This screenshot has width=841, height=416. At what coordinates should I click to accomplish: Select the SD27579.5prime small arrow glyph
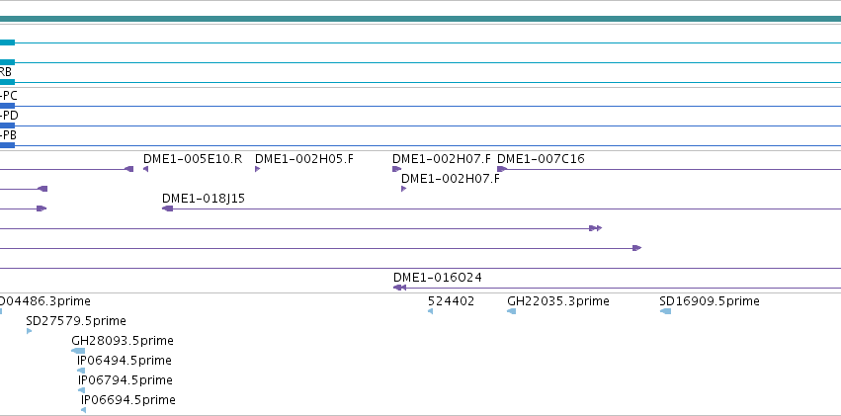[x=29, y=331]
